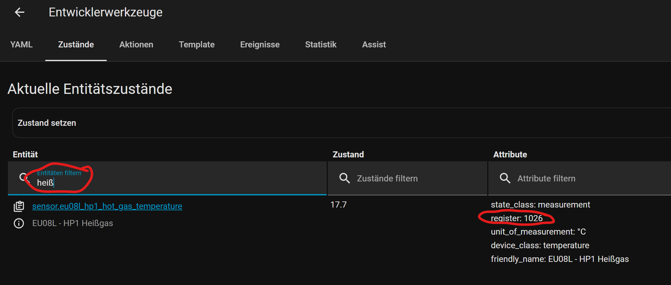Open the info icon for EU08L - HP1 Heißgas
Screen dimensions: 671x285
pyautogui.click(x=19, y=223)
